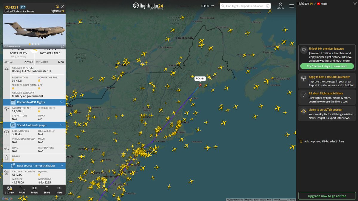Open the 3D view of RCH331
358x201 pixels.
(9, 189)
